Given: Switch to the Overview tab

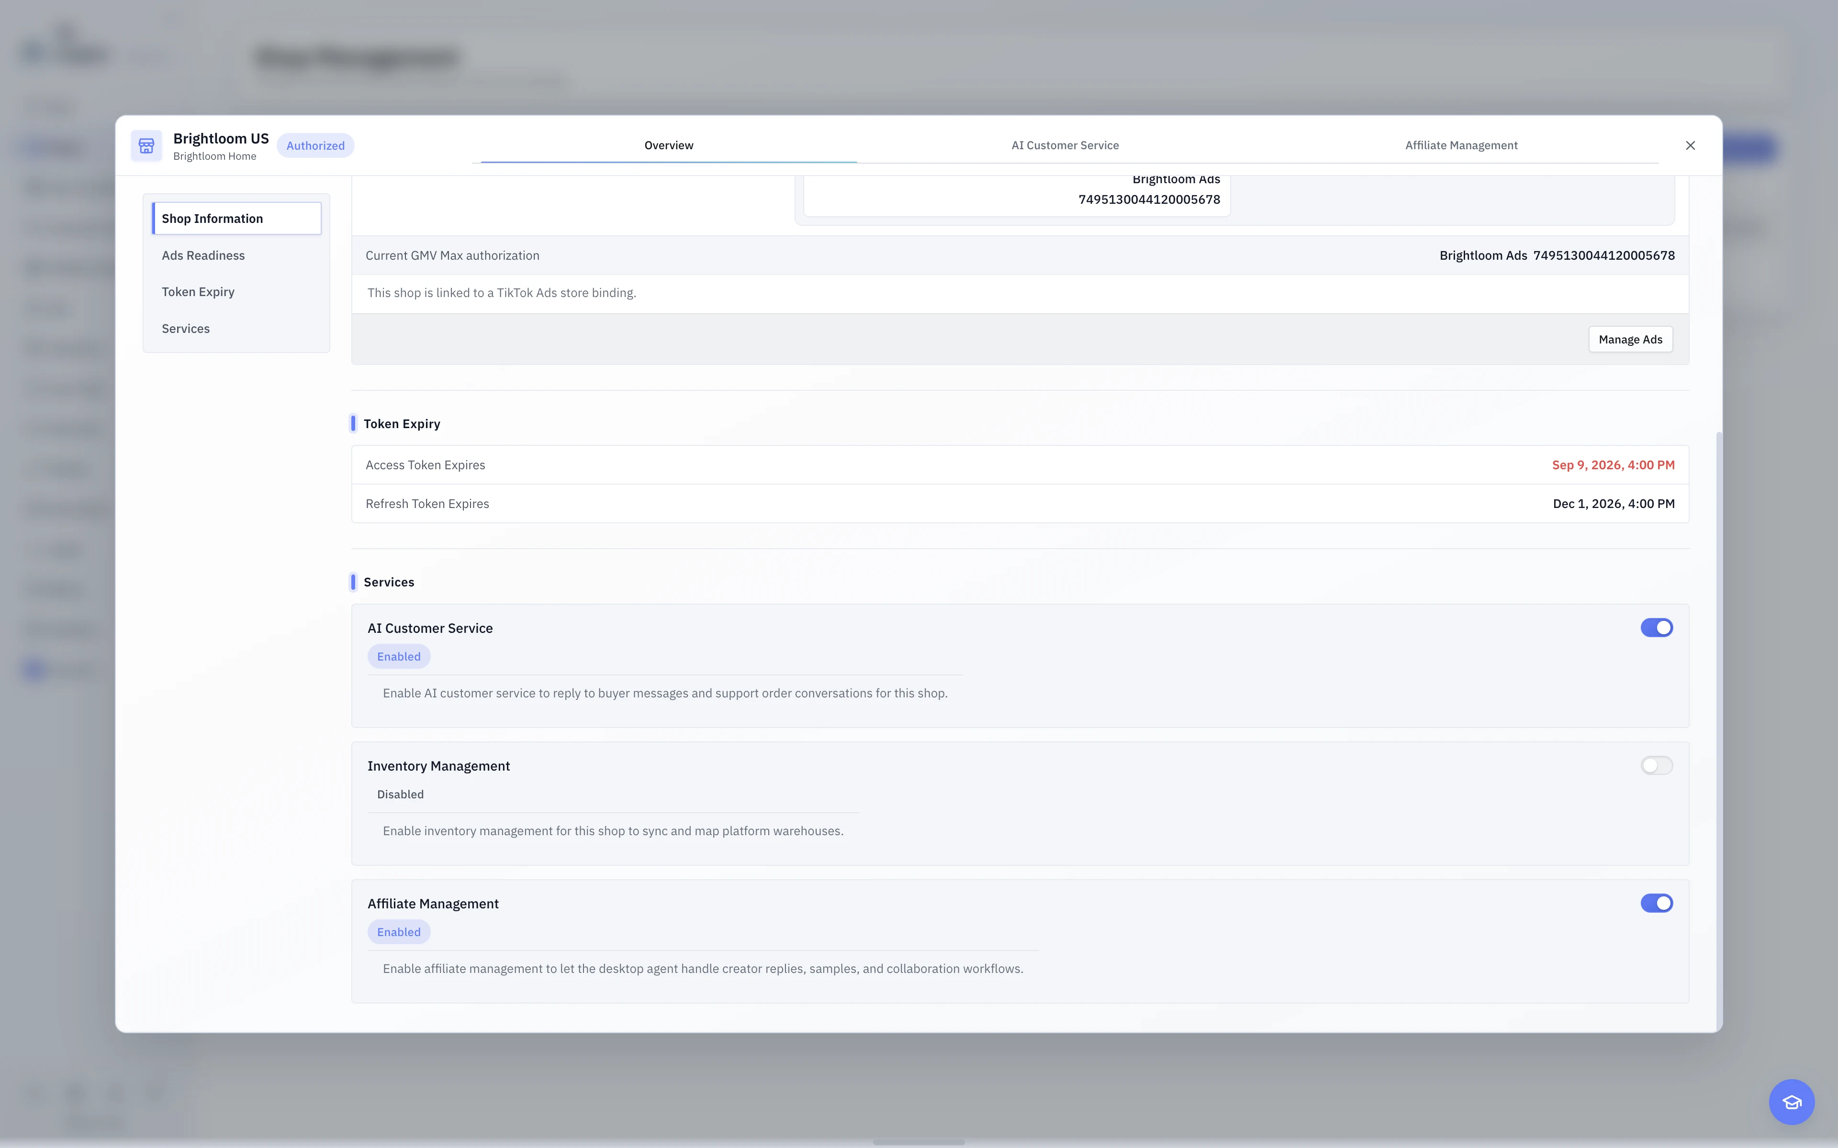Looking at the screenshot, I should (668, 145).
